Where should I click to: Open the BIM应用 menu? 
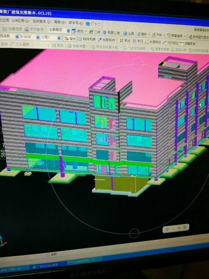[x=21, y=21]
